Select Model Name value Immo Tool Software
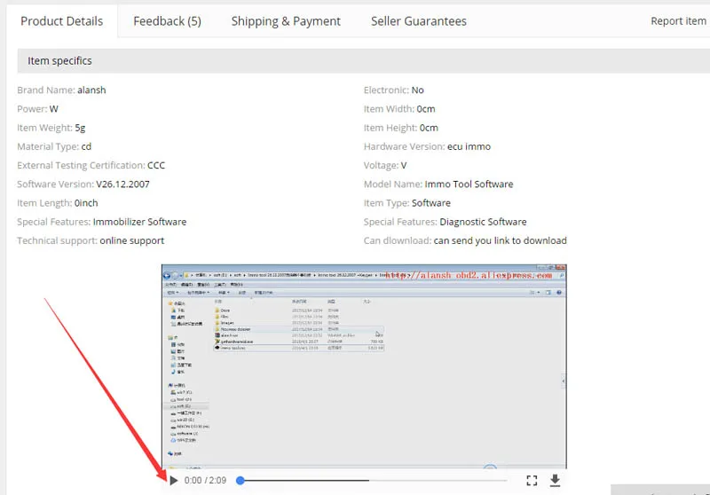 (469, 185)
